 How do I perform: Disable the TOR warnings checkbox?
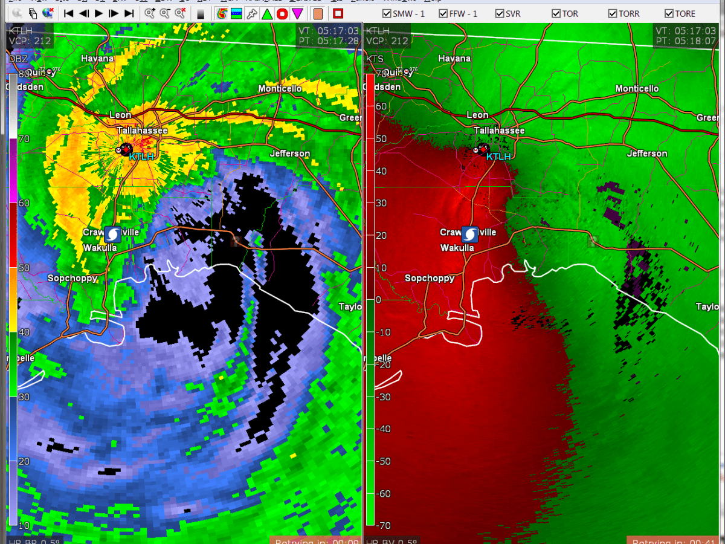[x=556, y=13]
